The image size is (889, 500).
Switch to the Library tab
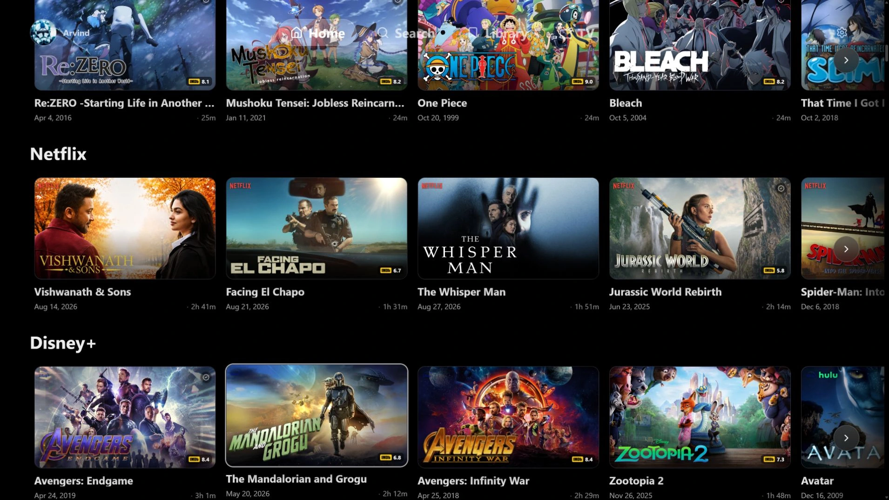click(x=497, y=33)
